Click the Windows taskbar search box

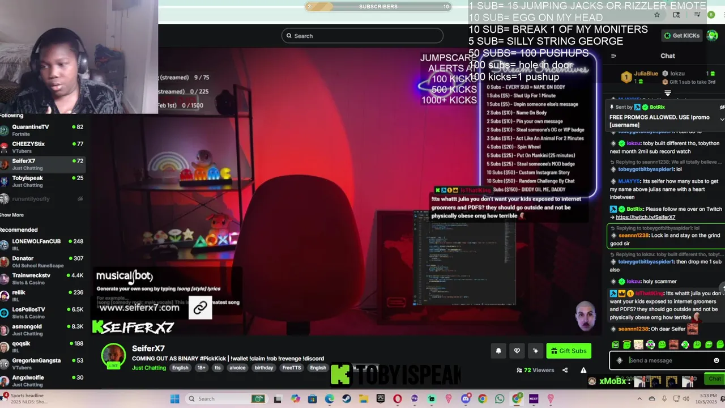[225, 399]
